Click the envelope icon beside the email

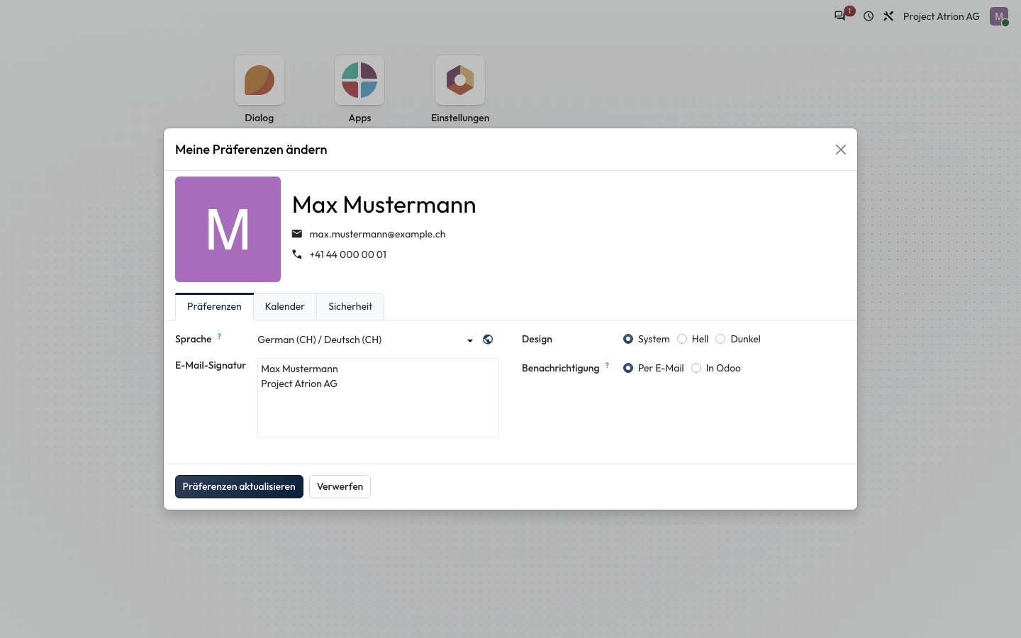(x=297, y=234)
